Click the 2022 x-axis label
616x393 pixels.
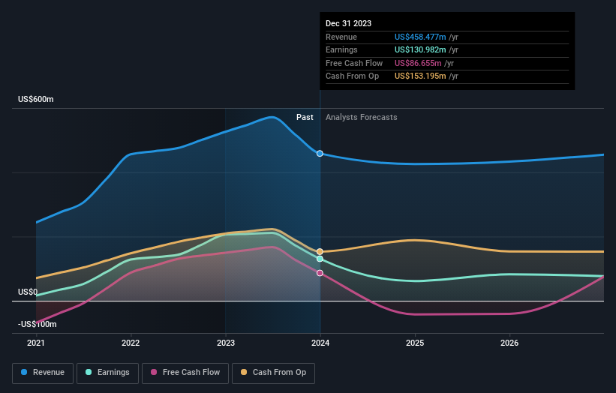[131, 343]
